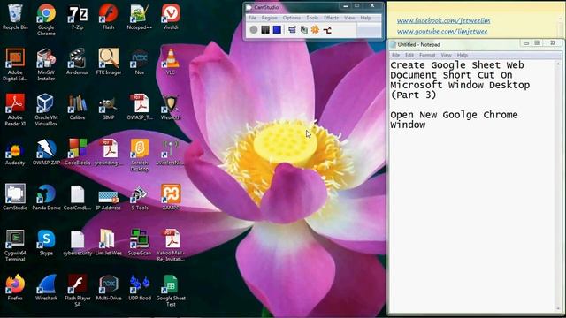Click CamStudio shortcut keys icon with X
Screen dimensions: 566x318
pos(327,29)
